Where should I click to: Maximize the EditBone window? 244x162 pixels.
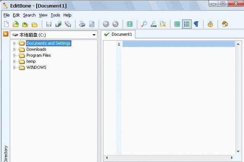(x=223, y=3)
